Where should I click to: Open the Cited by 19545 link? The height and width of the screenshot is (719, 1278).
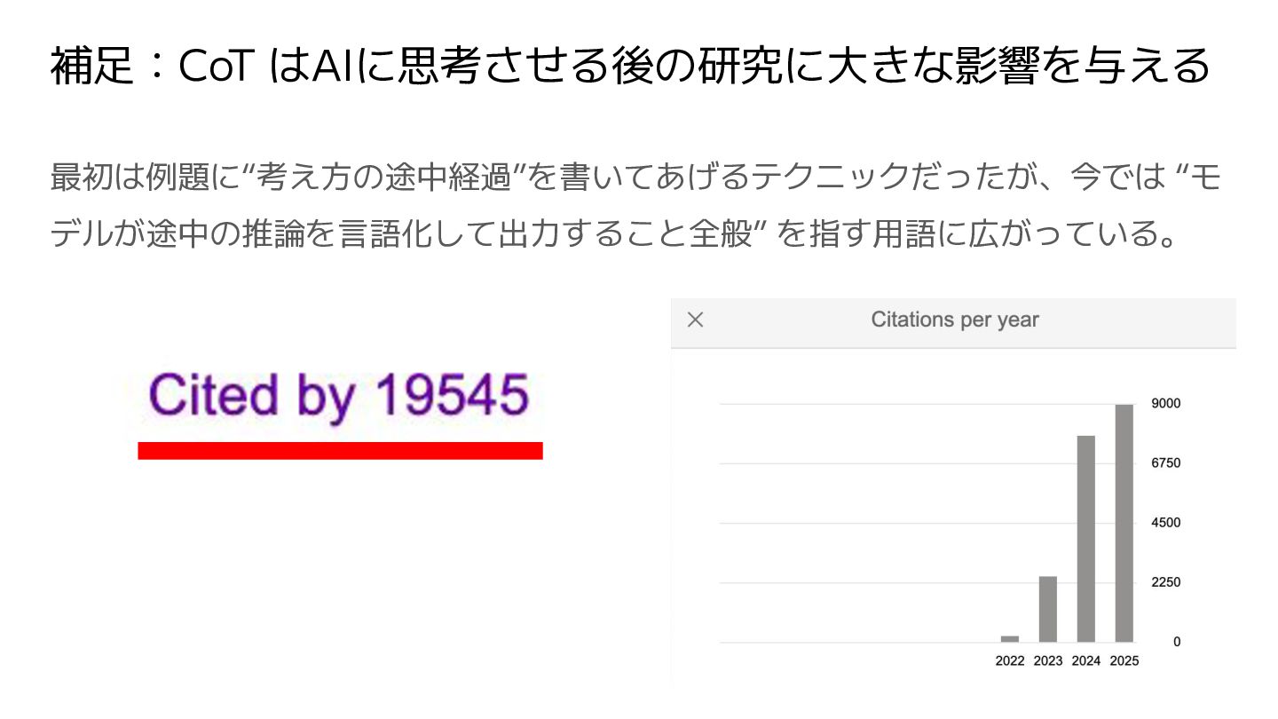point(339,394)
